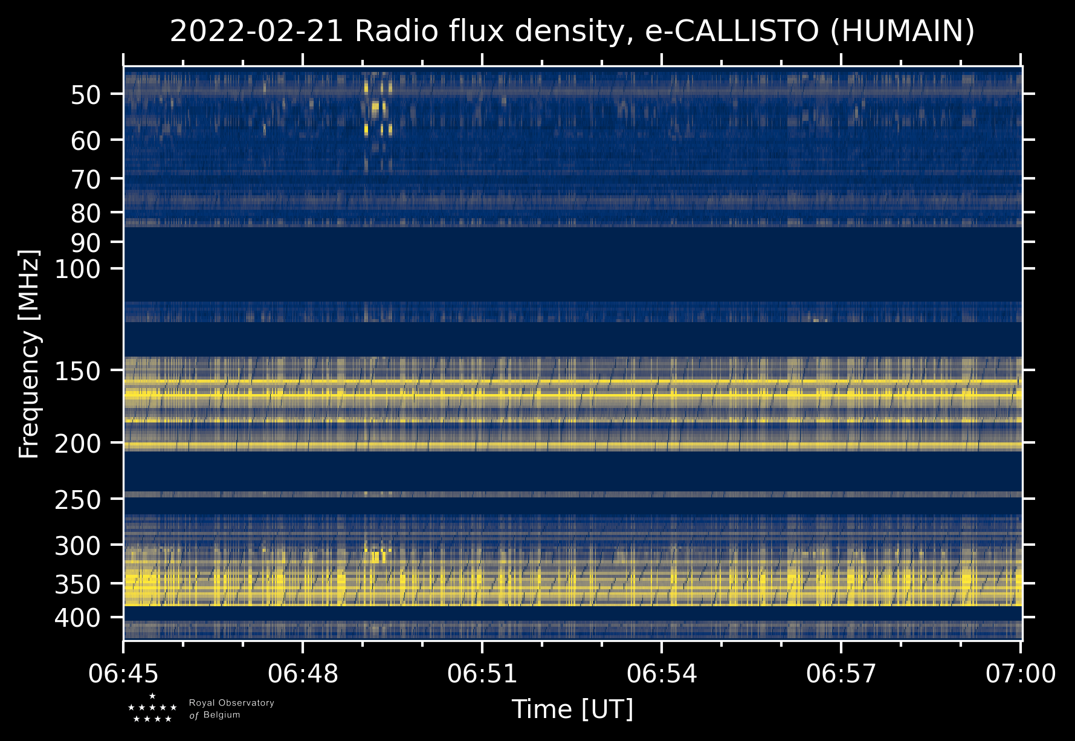1075x741 pixels.
Task: Click the Frequency [MHz] axis label
Action: point(29,354)
